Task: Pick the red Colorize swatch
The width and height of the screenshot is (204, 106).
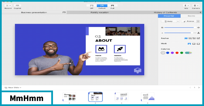Action: point(177,53)
